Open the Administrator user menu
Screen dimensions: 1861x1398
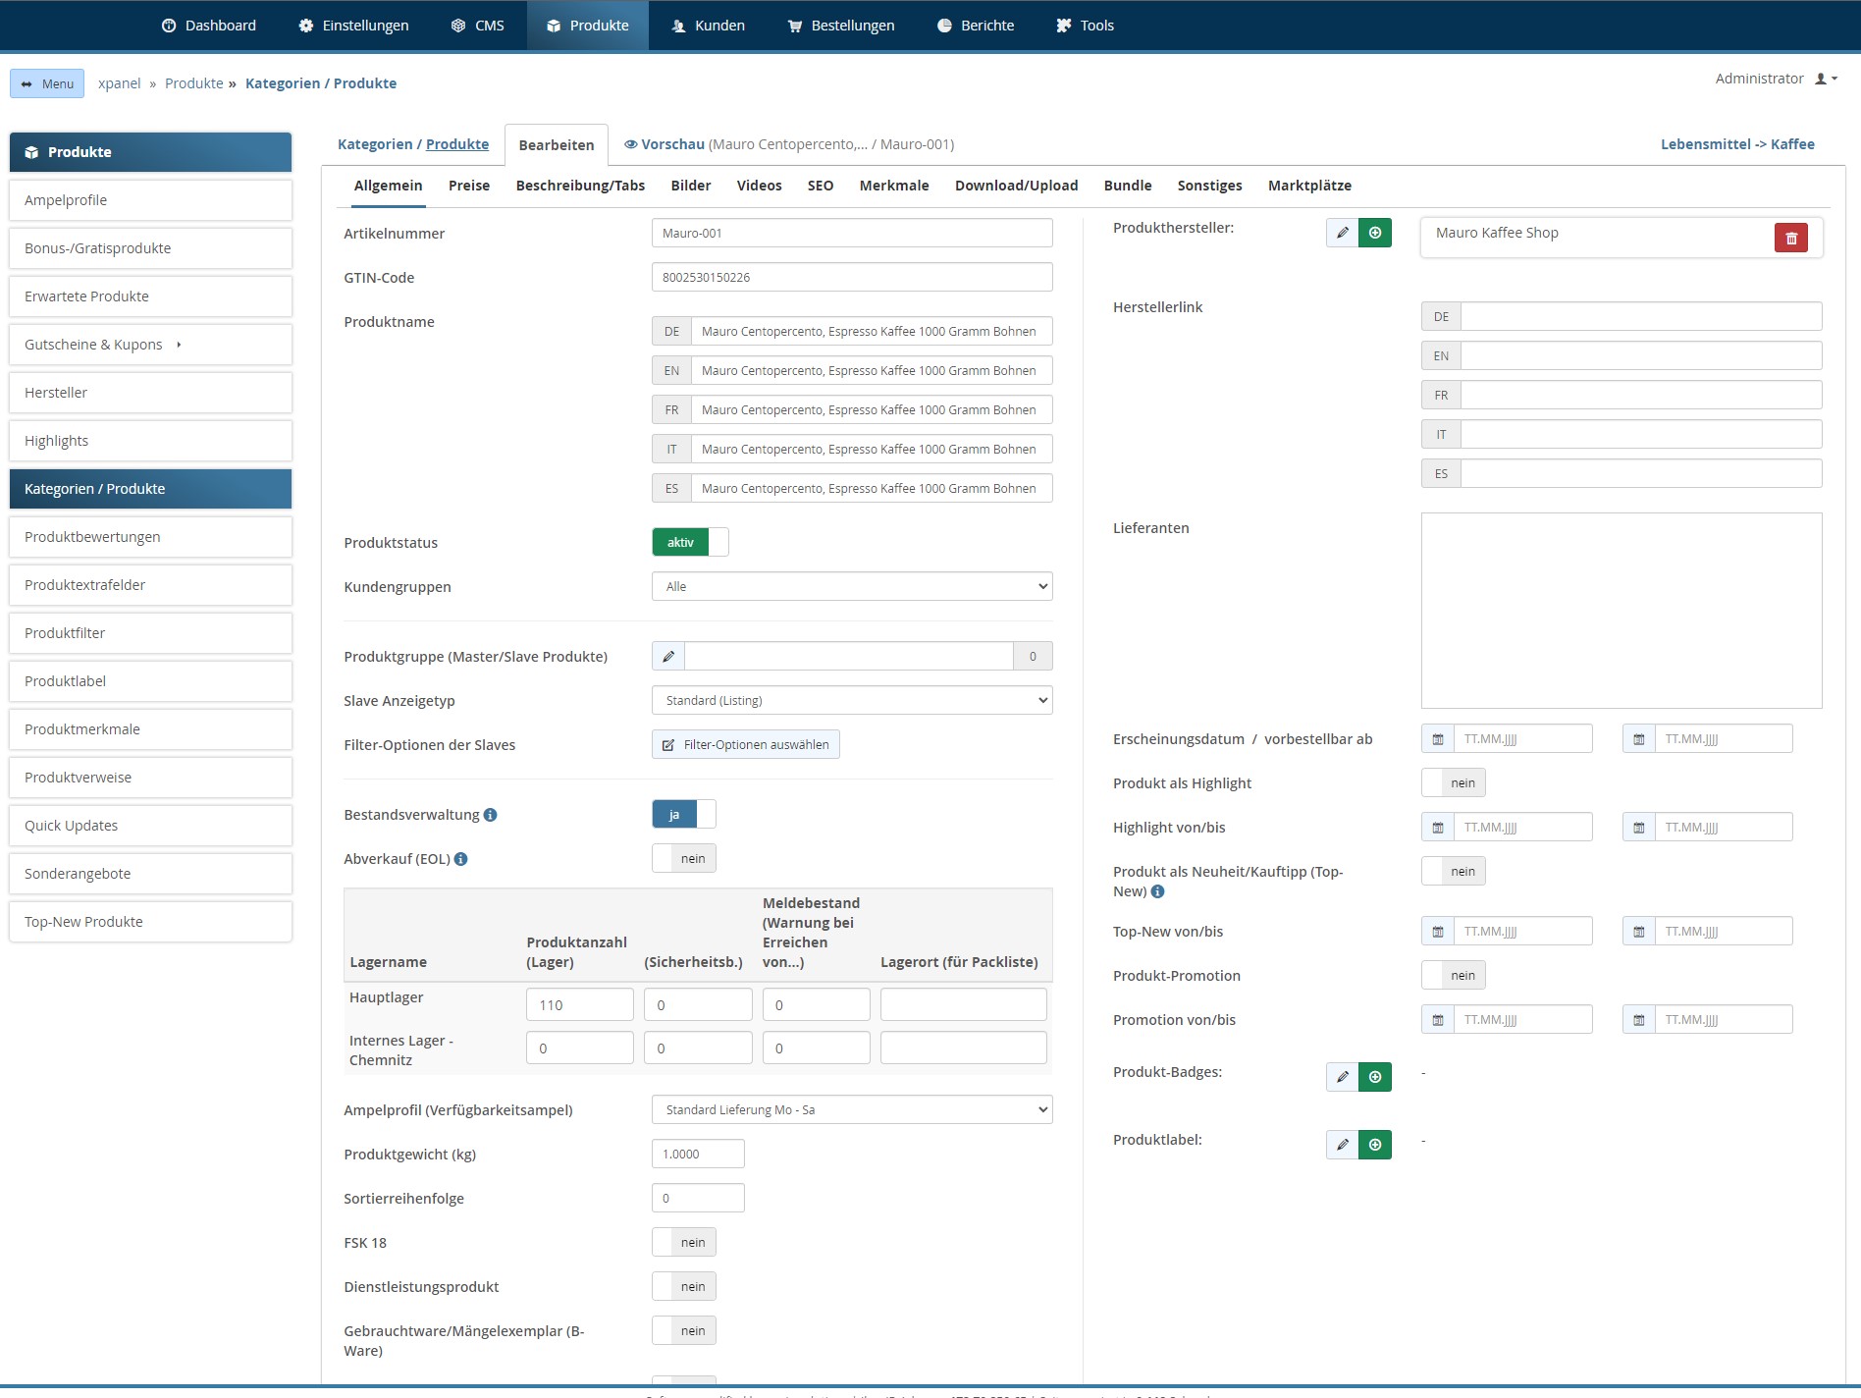[x=1776, y=79]
